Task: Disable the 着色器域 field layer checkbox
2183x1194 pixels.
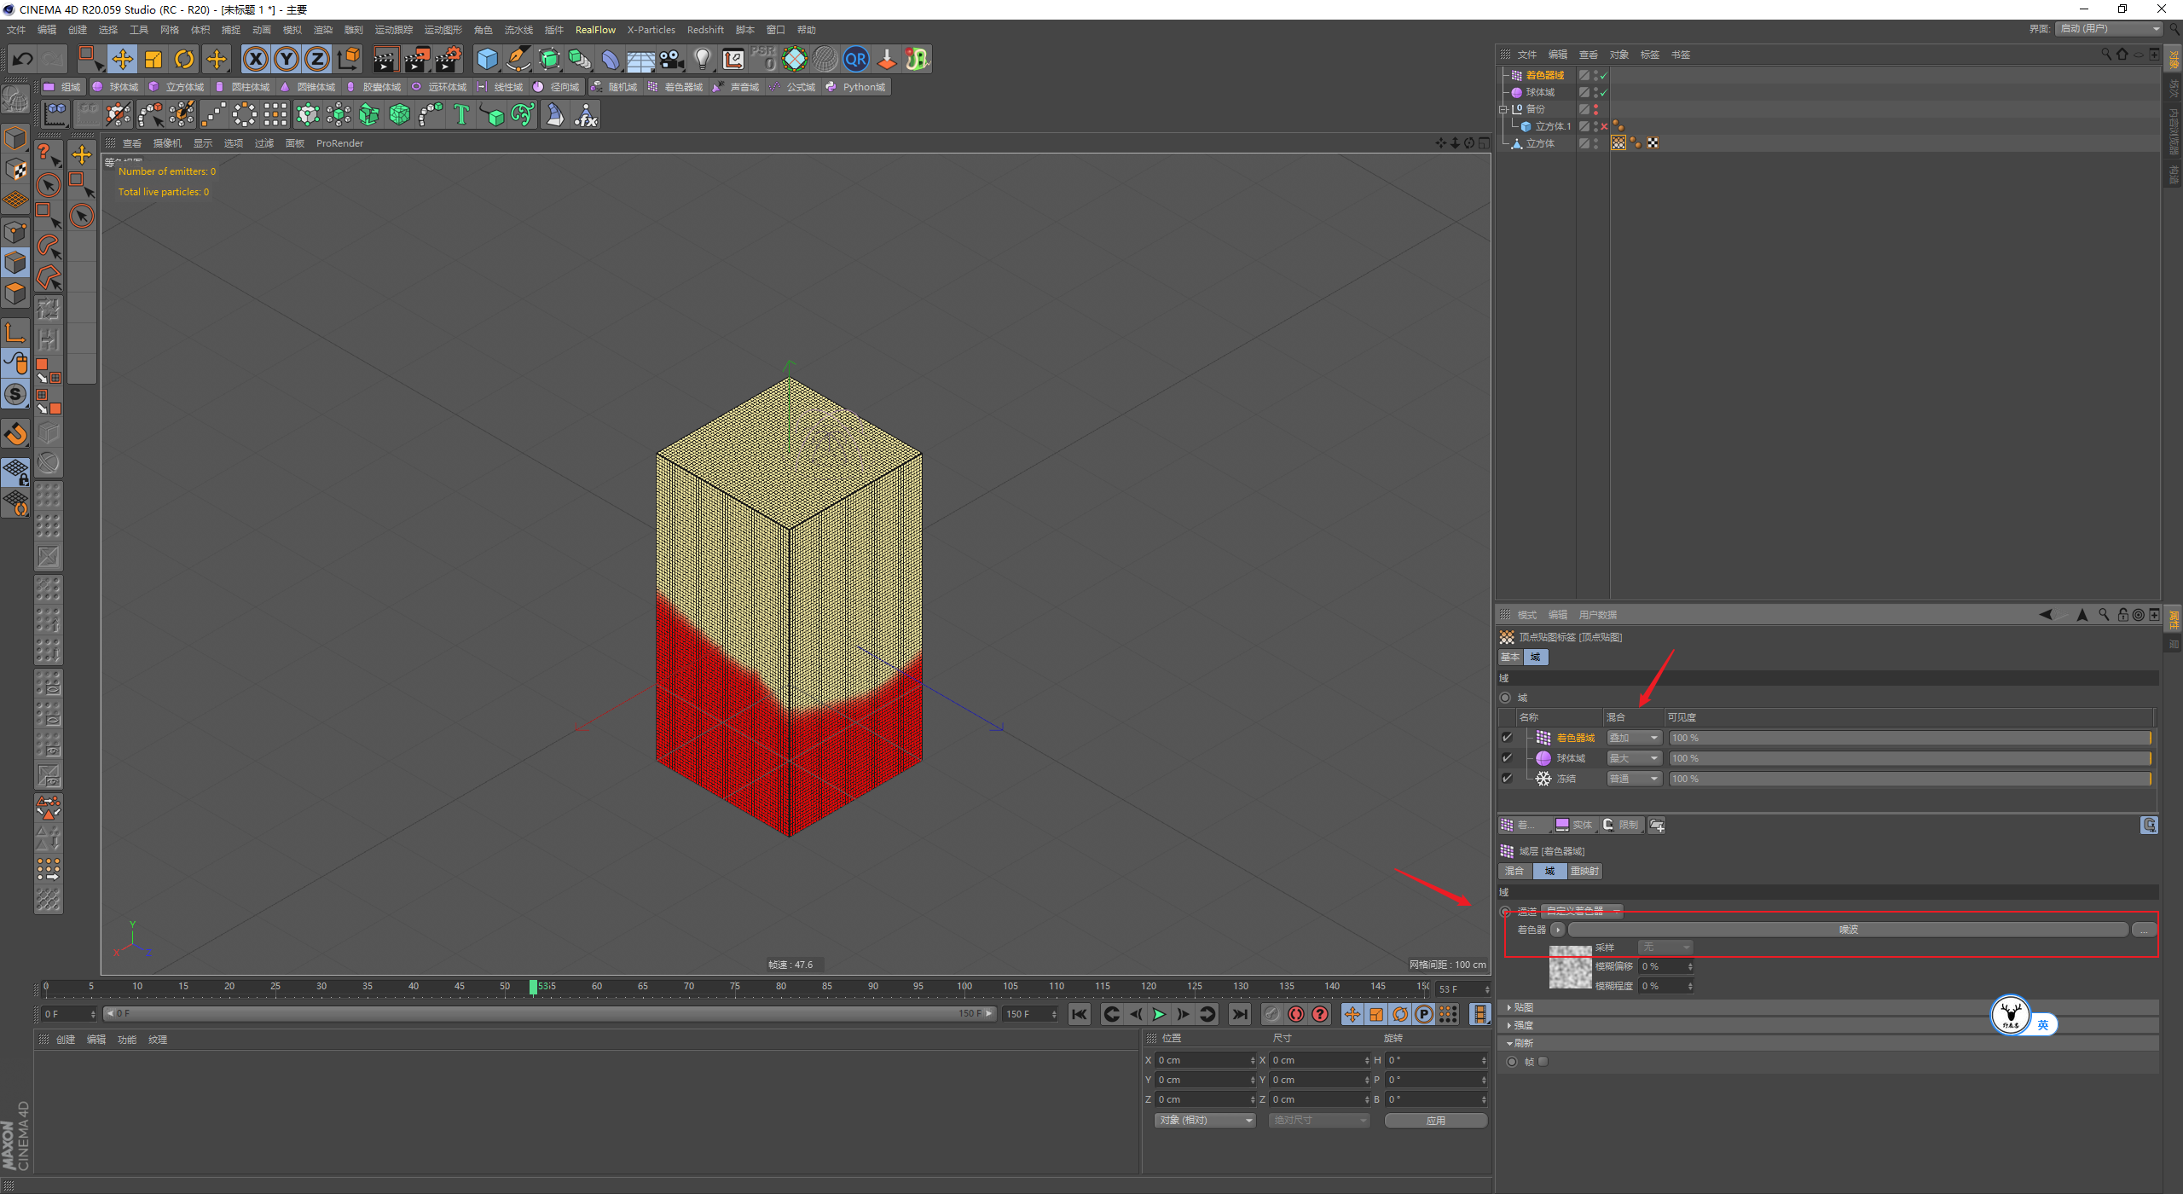Action: (x=1507, y=738)
